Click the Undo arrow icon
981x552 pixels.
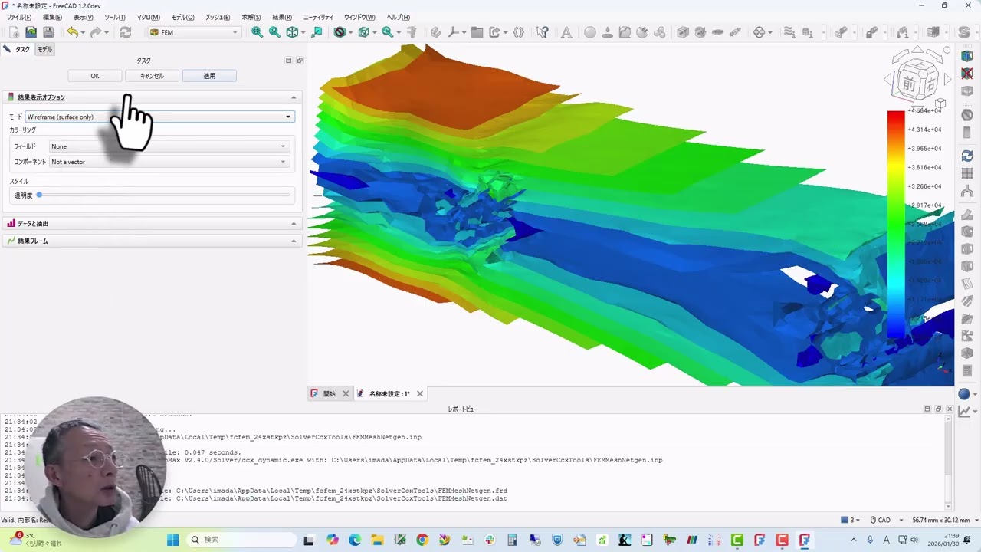click(72, 32)
